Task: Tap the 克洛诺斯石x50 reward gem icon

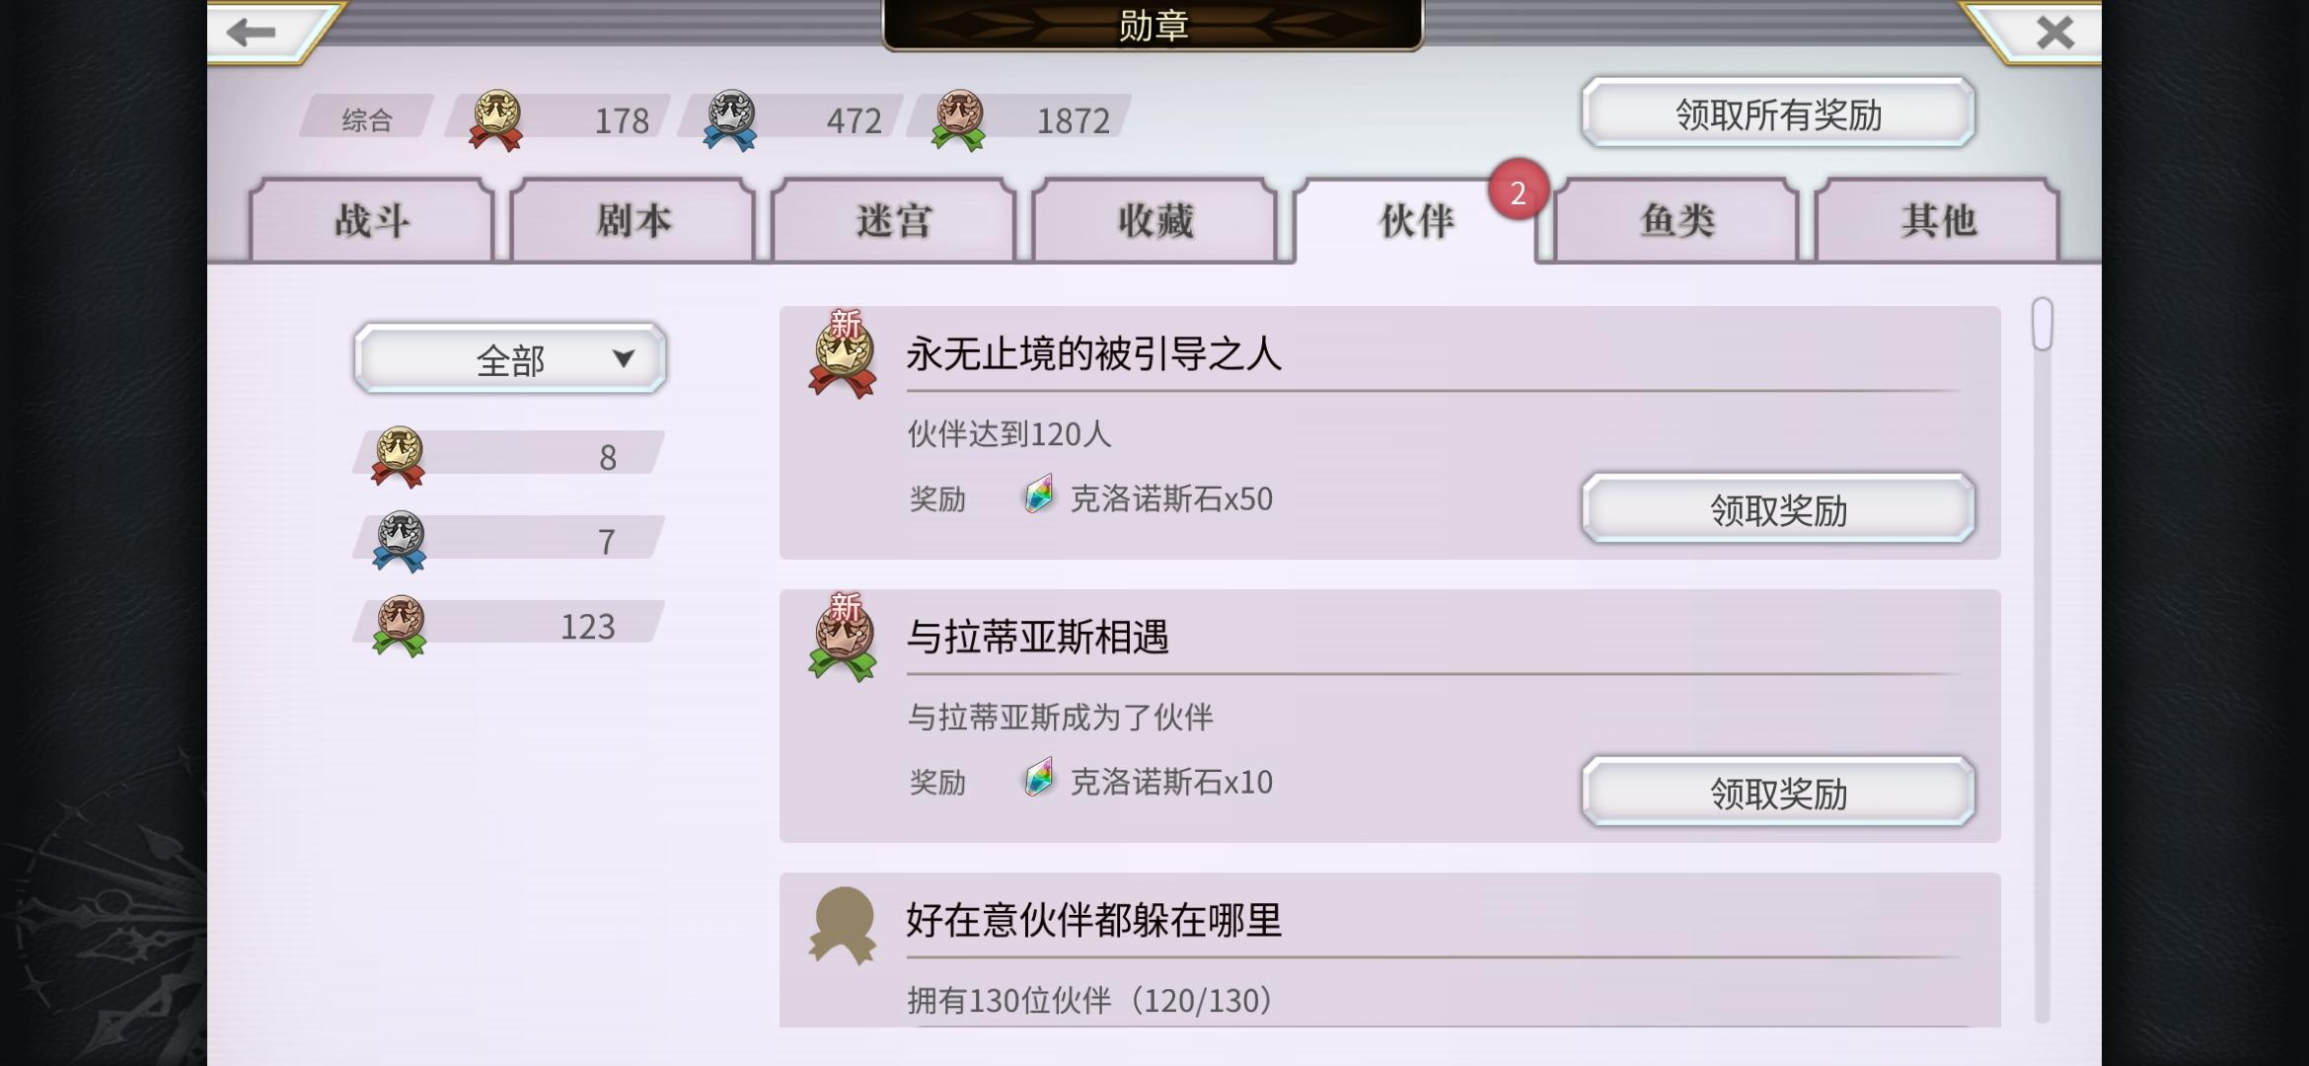Action: [1038, 495]
